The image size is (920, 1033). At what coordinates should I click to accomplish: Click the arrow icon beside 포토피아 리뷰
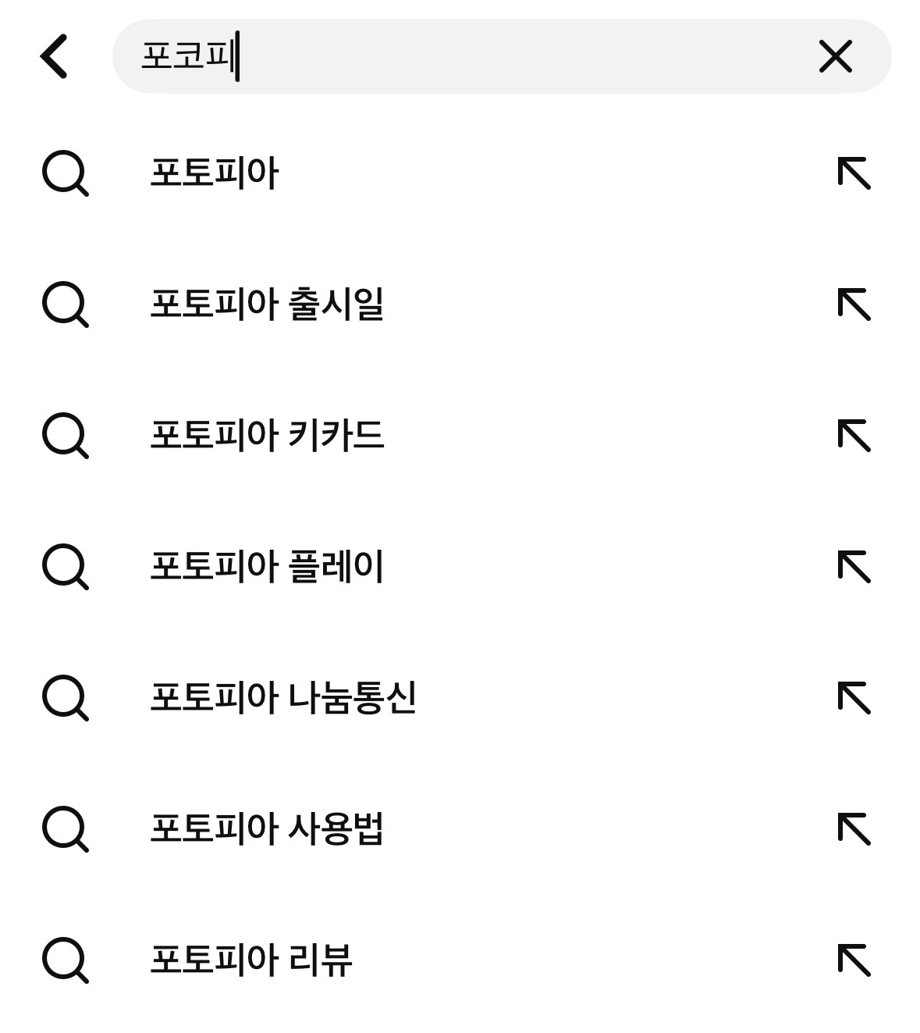[854, 960]
